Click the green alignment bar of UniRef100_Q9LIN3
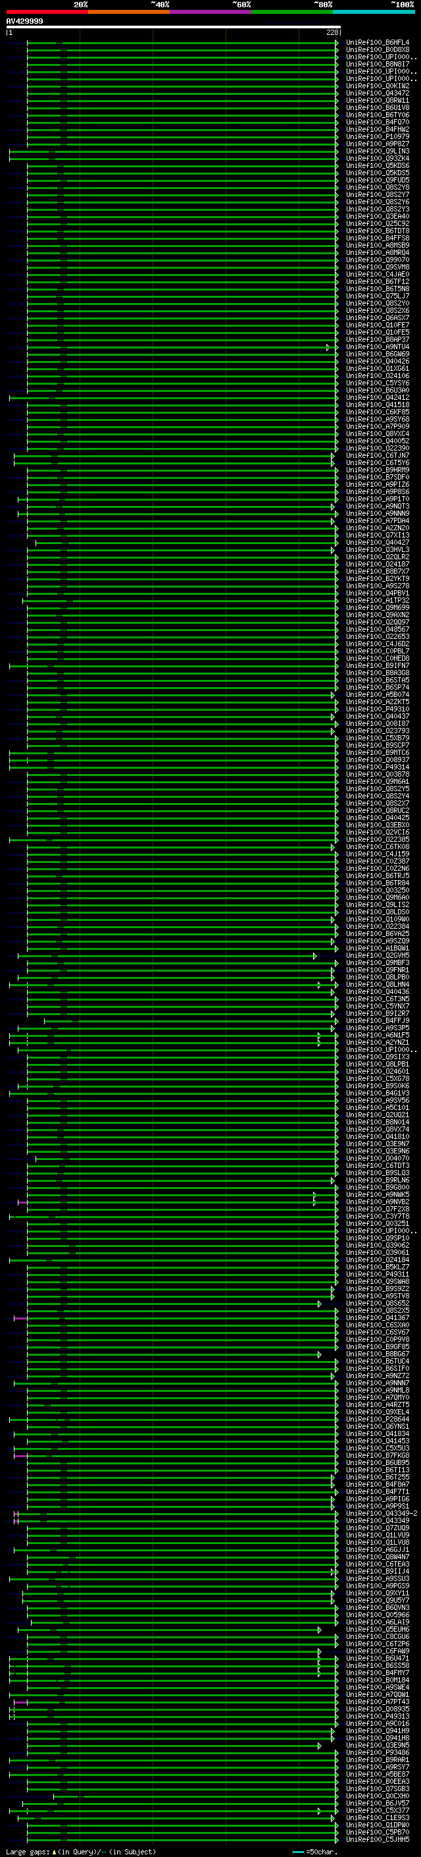The height and width of the screenshot is (1857, 421). pos(173,152)
